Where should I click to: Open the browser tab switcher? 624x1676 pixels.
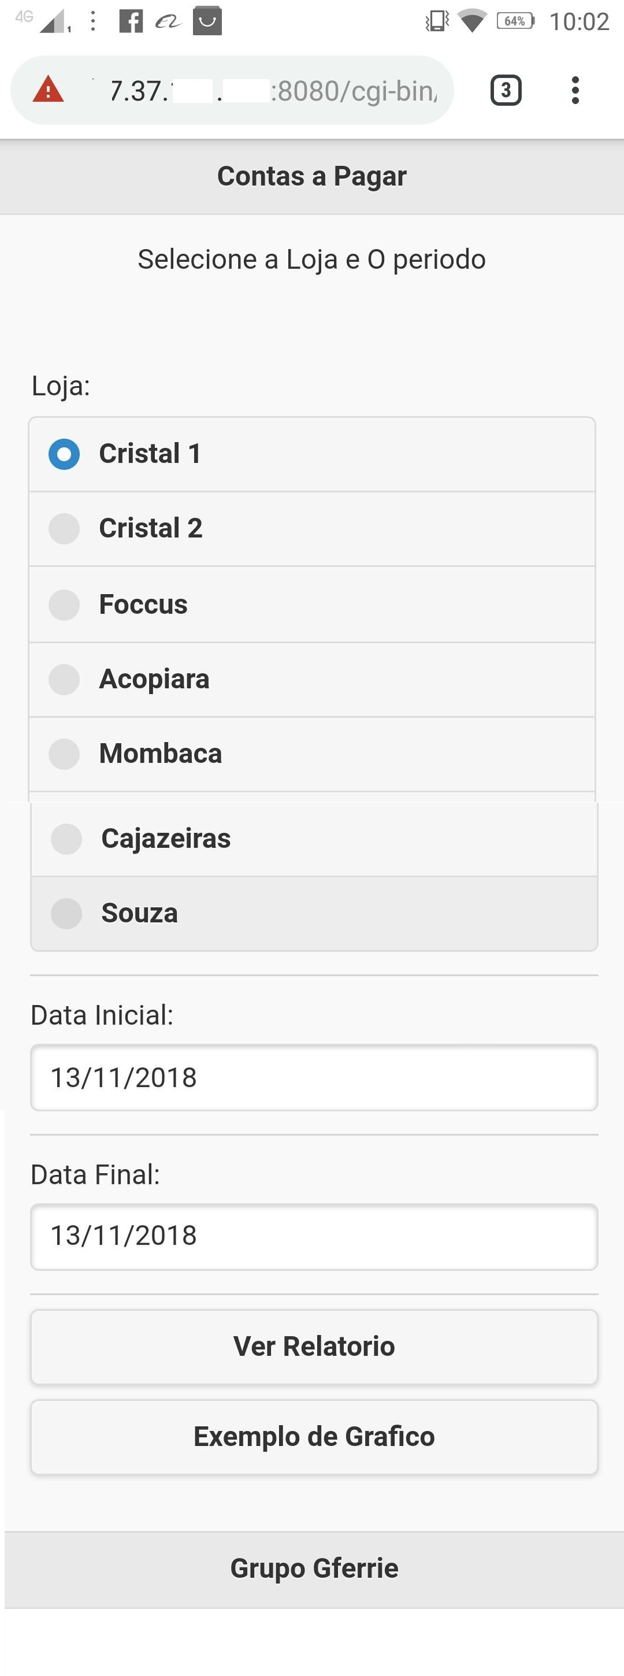[506, 90]
